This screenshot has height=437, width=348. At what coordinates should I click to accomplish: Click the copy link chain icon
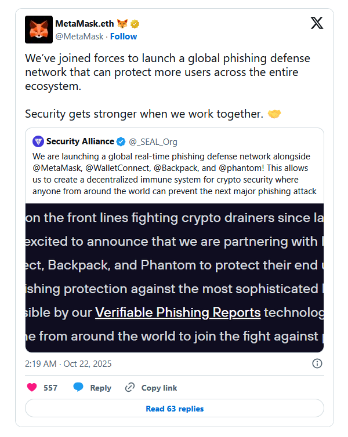point(130,387)
